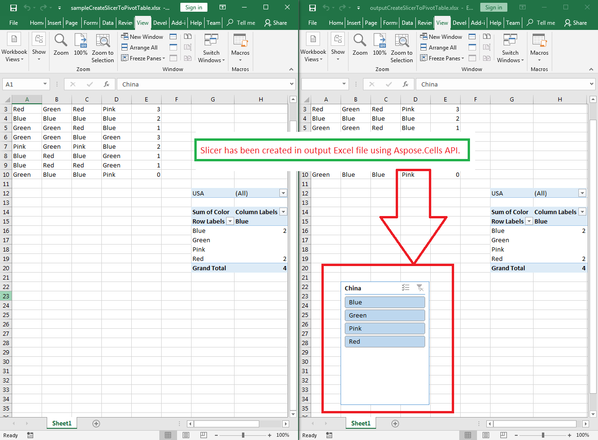
Task: Click the Arrange All icon
Action: coord(140,47)
